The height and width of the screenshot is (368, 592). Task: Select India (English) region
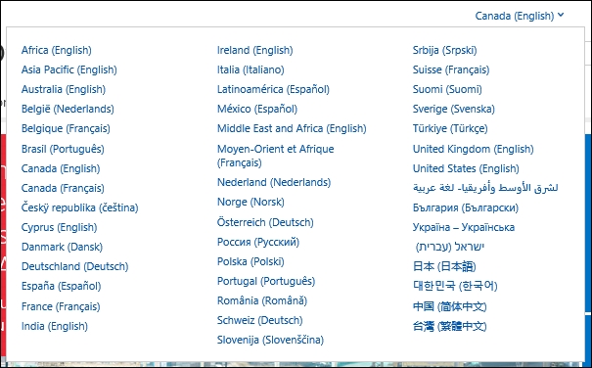tap(55, 326)
